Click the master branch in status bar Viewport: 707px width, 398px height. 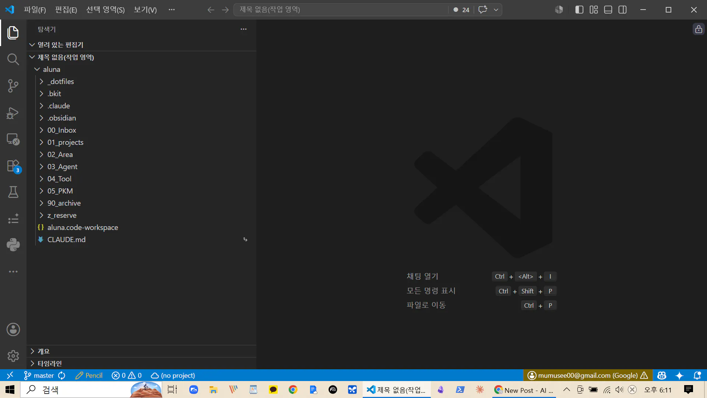(39, 376)
